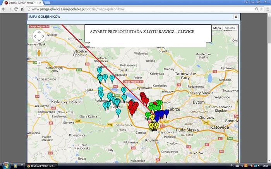Zoom in with the map plus button

point(39,63)
